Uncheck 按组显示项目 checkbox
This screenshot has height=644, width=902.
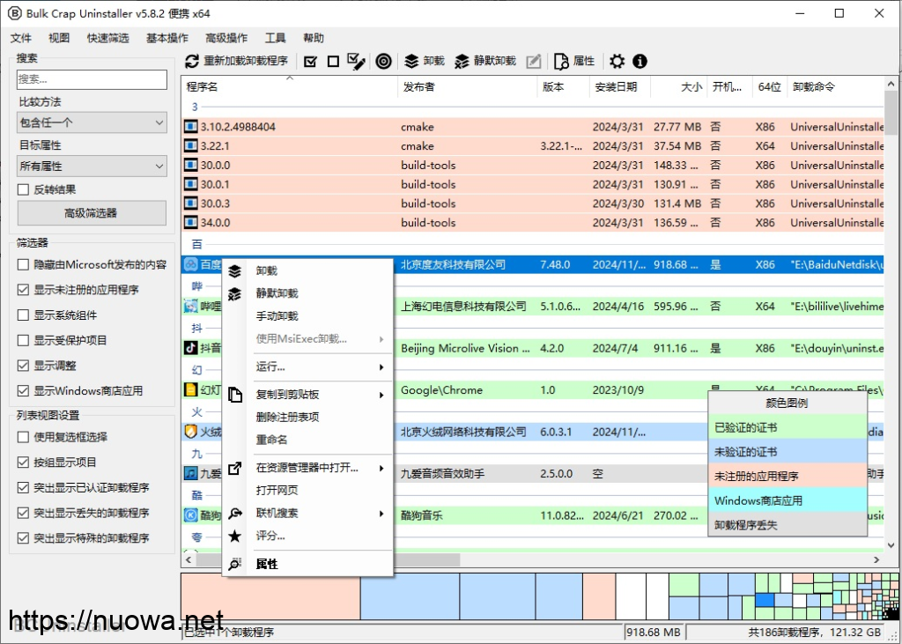(24, 462)
